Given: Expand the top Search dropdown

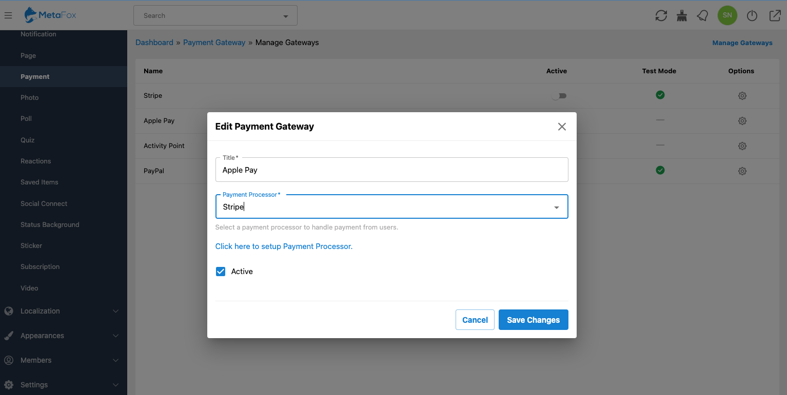Looking at the screenshot, I should tap(285, 16).
